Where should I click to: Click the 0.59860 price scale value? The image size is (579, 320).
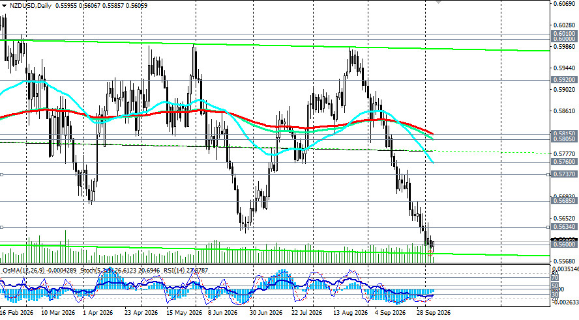[564, 47]
